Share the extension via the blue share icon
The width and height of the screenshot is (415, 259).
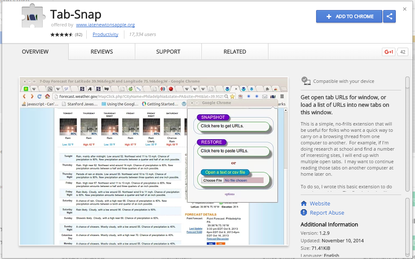tap(389, 16)
